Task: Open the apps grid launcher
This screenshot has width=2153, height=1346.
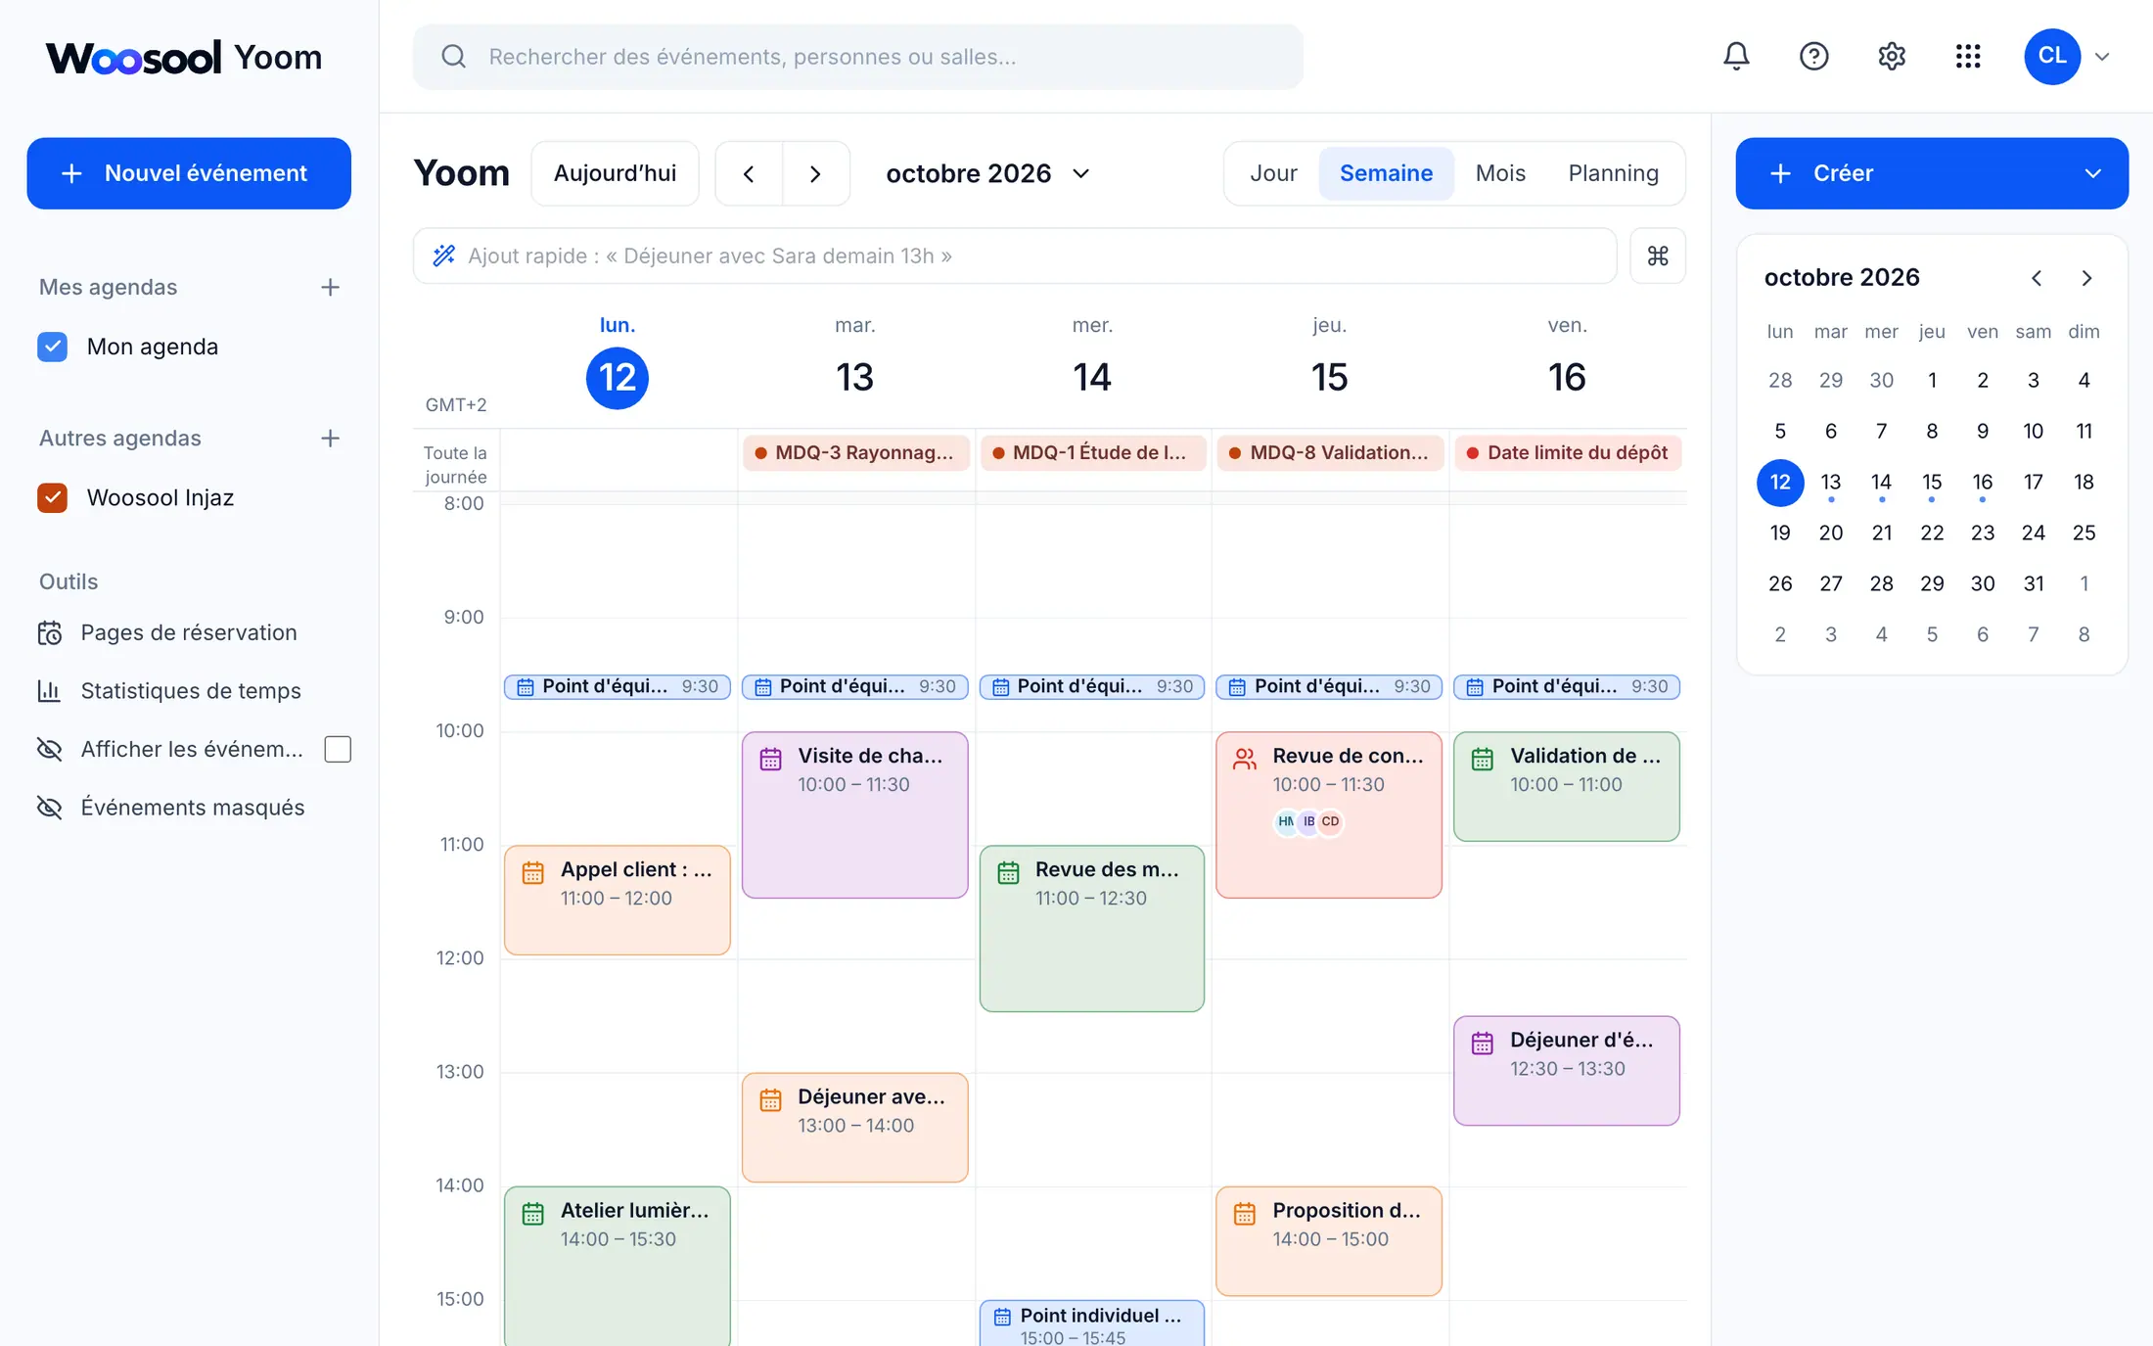Action: [x=1968, y=56]
